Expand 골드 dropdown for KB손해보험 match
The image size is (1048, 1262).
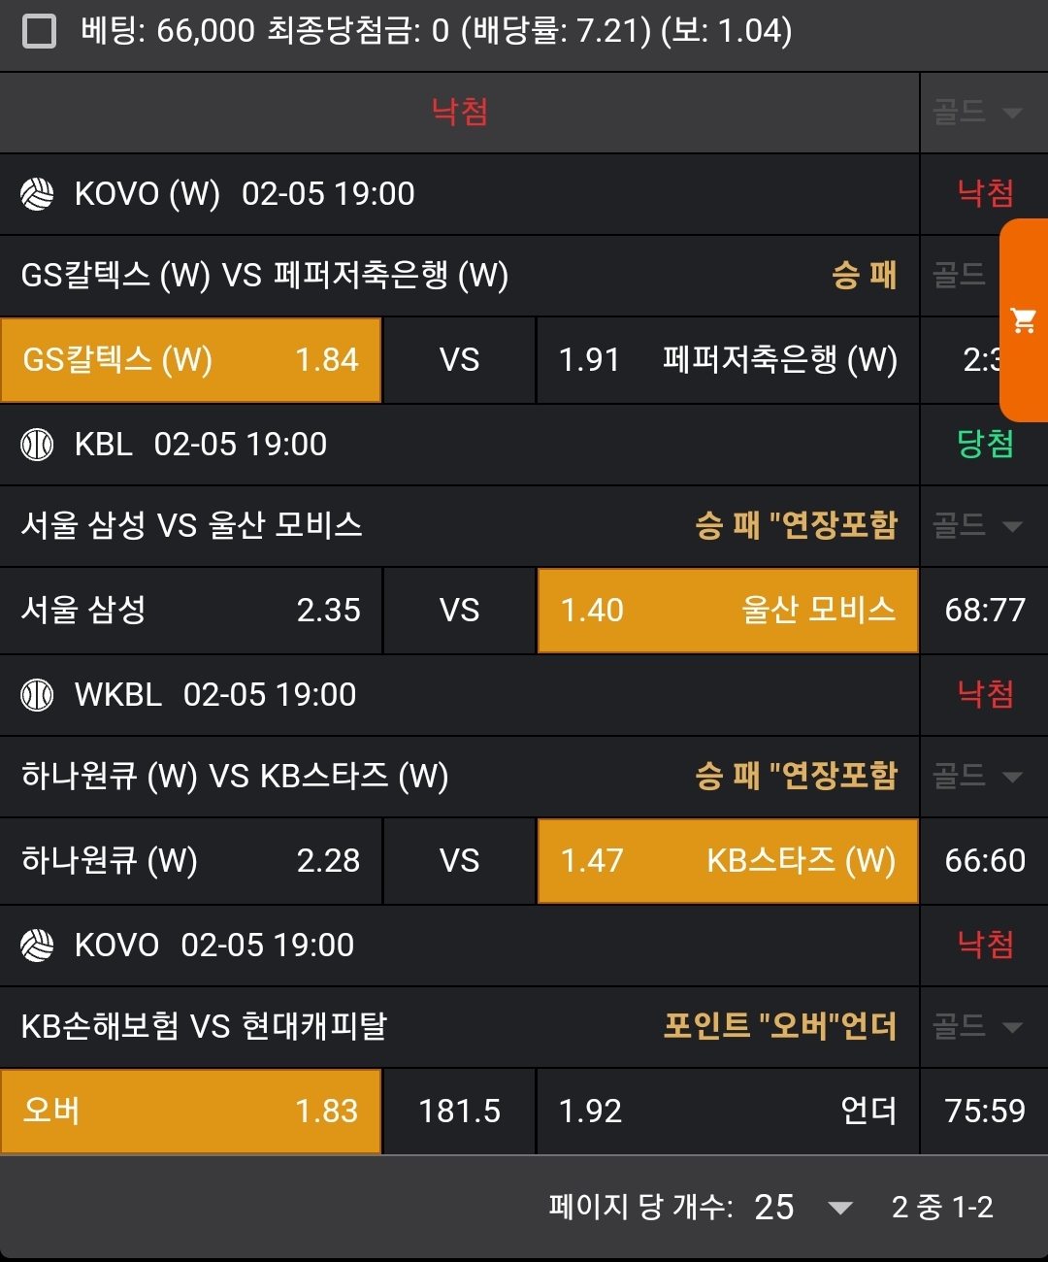pyautogui.click(x=978, y=1027)
